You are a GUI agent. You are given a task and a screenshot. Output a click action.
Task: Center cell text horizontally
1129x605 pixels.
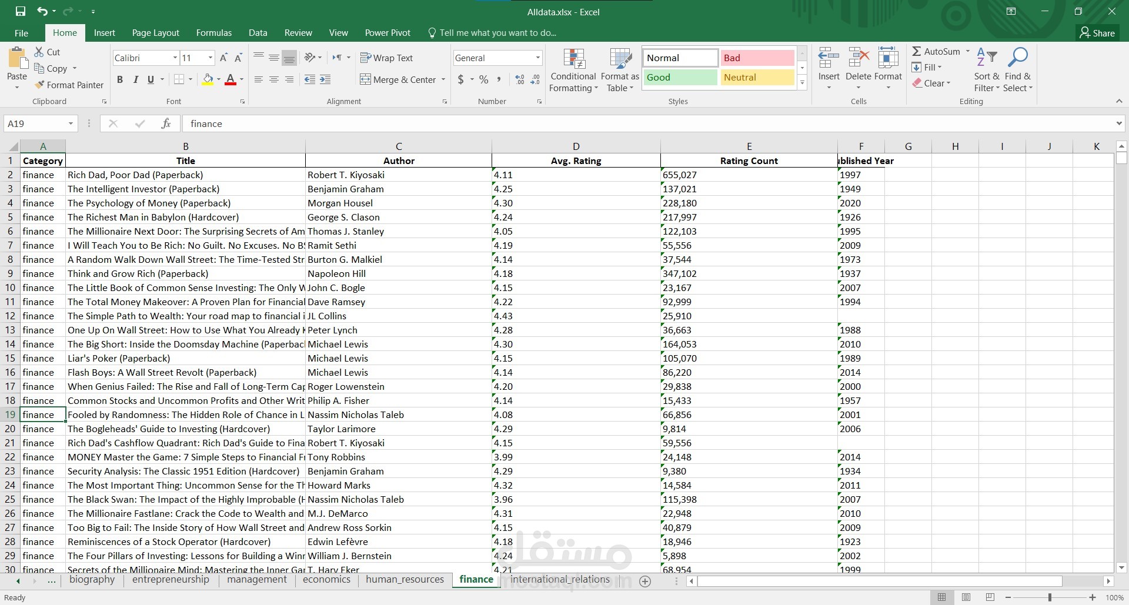click(274, 79)
